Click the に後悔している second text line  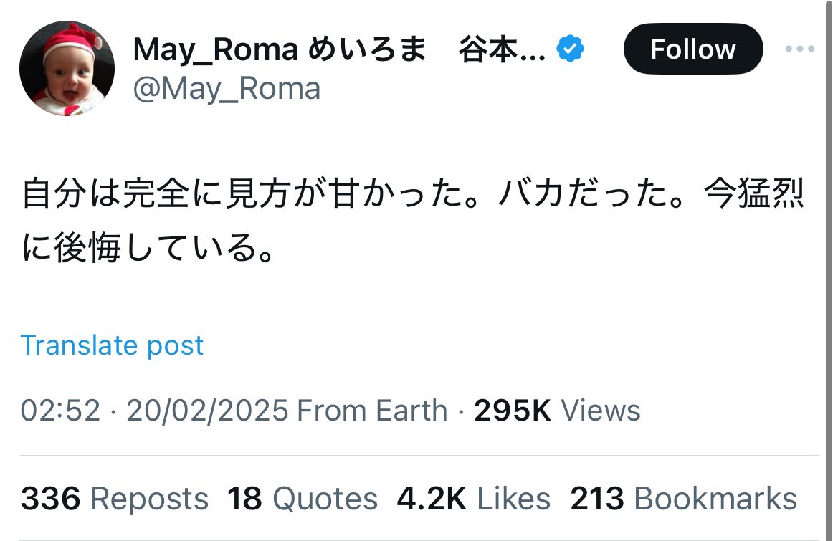click(x=148, y=247)
